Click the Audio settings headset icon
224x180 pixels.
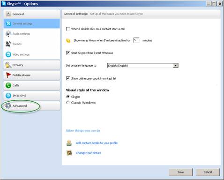[8, 34]
